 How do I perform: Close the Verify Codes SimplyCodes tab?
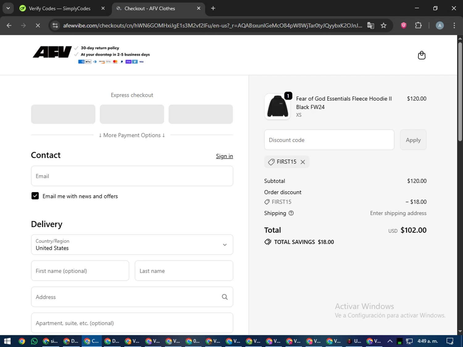pyautogui.click(x=103, y=8)
